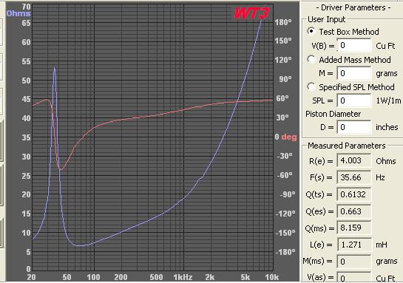Click the 10k frequency axis label
This screenshot has width=403, height=283.
coord(272,277)
